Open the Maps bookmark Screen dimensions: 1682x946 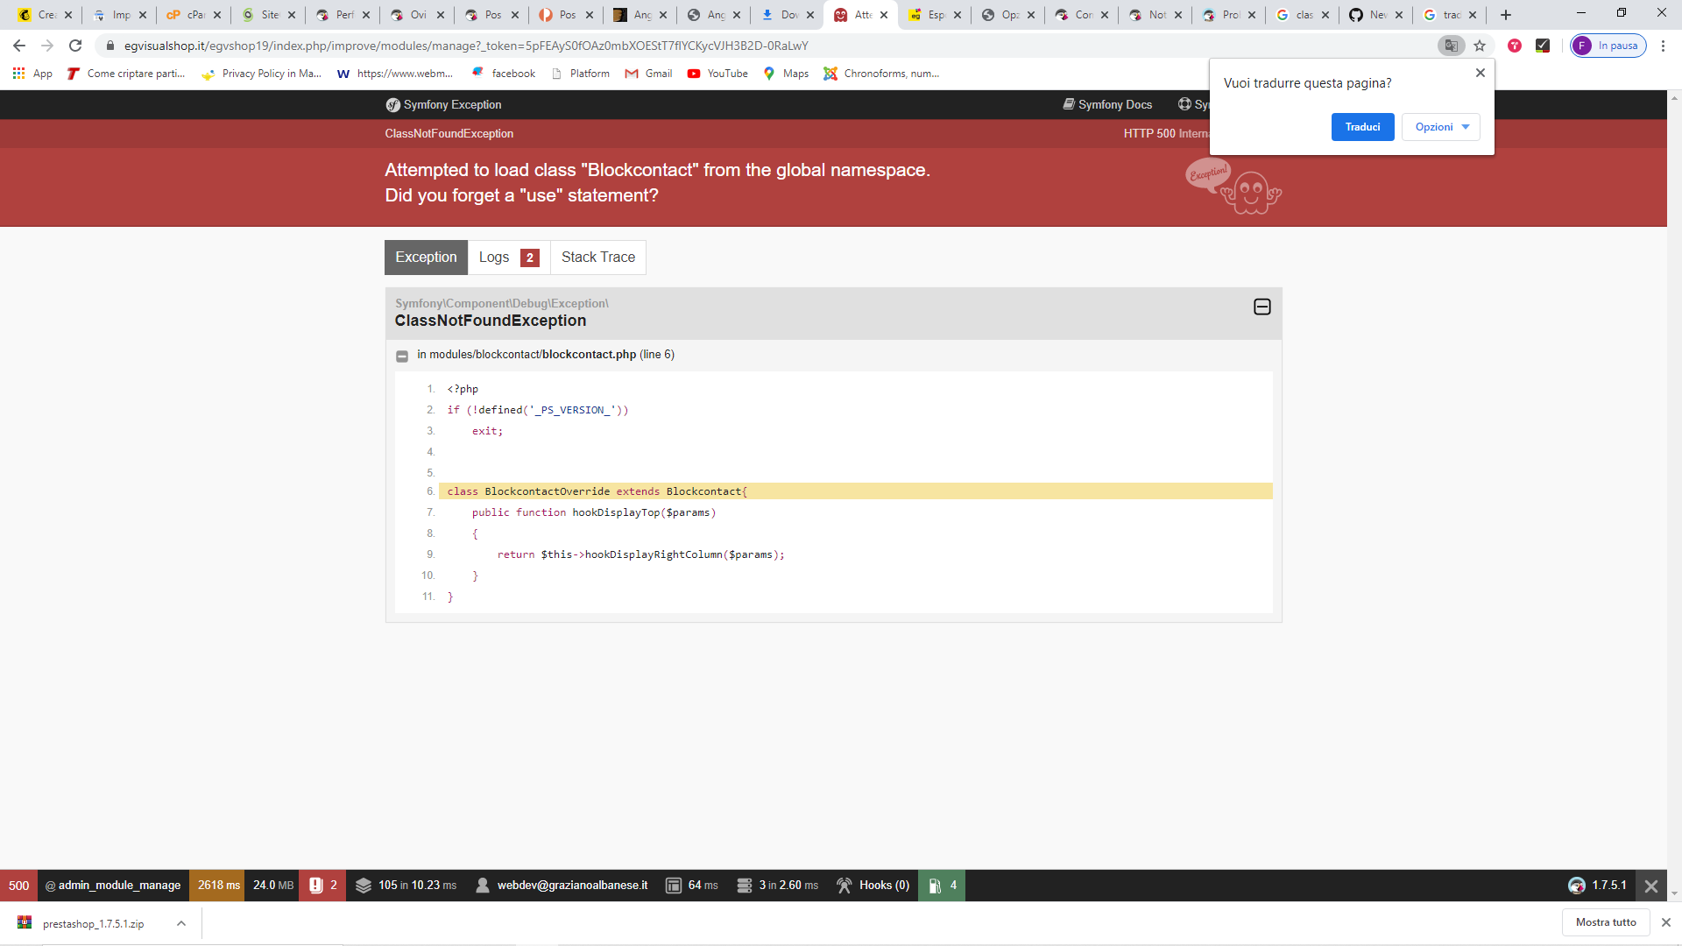click(x=786, y=74)
